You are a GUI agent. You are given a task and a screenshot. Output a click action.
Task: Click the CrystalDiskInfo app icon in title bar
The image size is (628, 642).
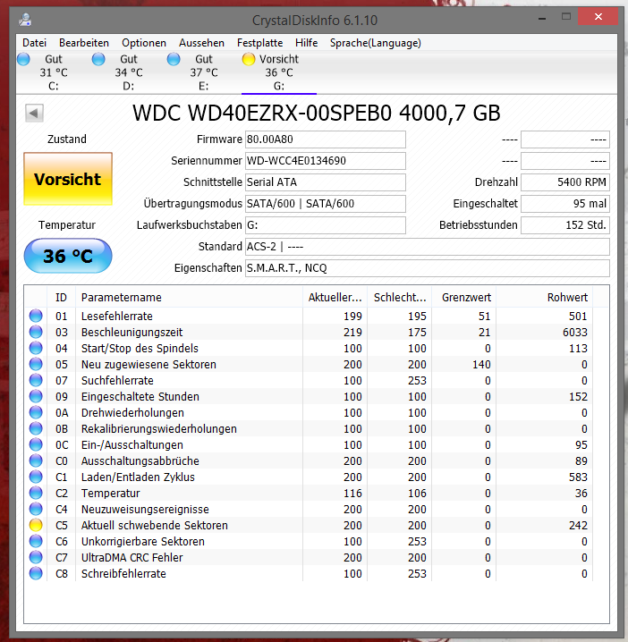tap(25, 20)
